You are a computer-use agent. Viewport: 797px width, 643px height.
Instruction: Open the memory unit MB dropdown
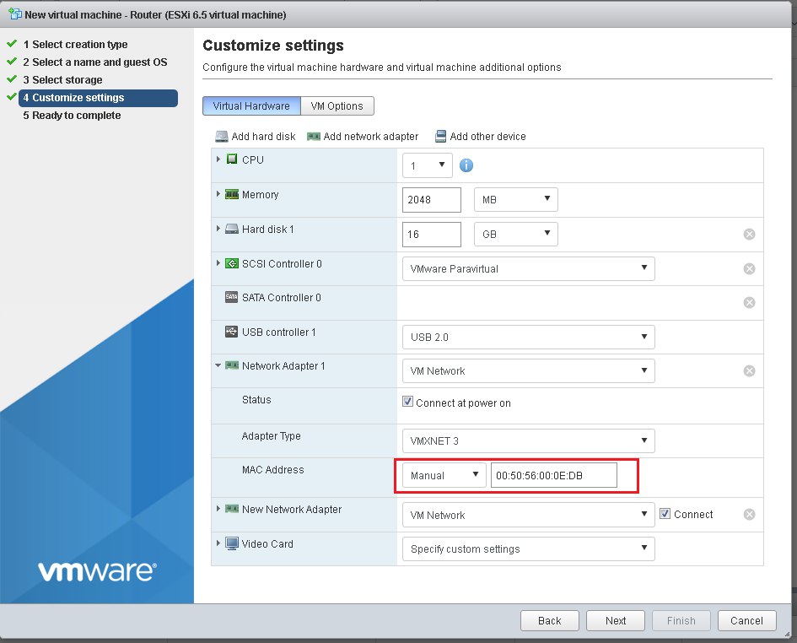tap(516, 199)
